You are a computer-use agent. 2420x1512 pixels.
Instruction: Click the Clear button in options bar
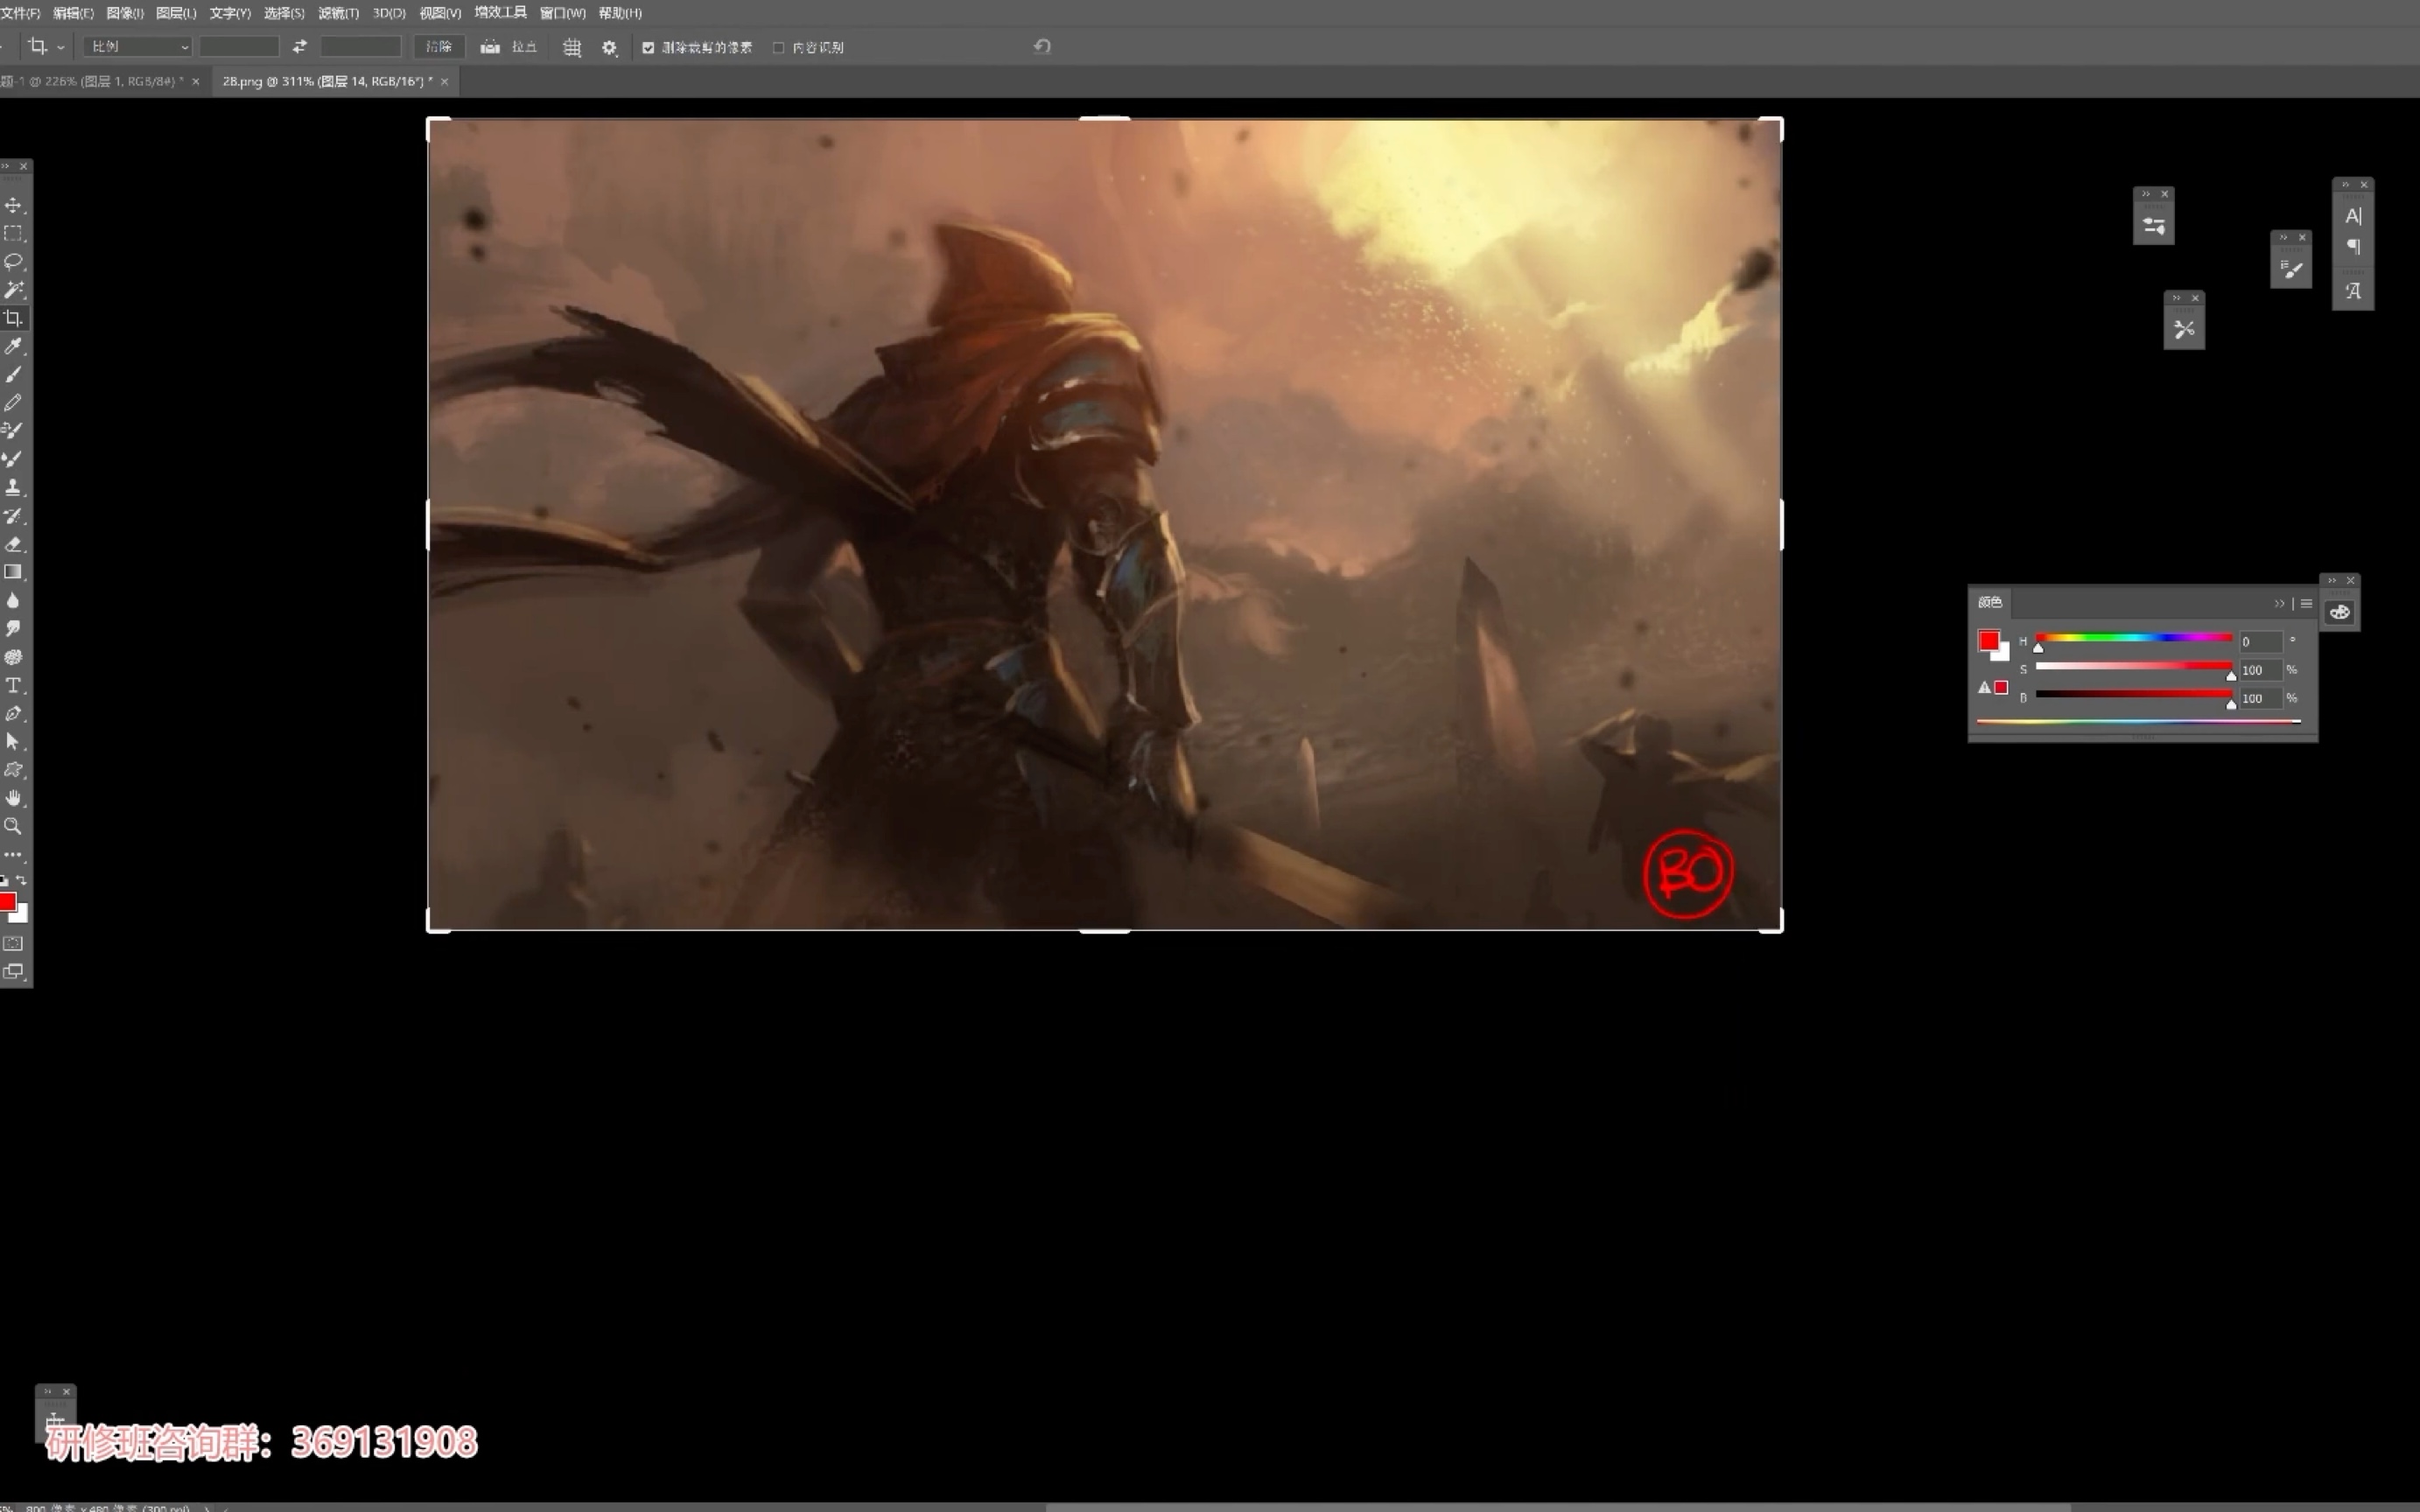tap(439, 47)
